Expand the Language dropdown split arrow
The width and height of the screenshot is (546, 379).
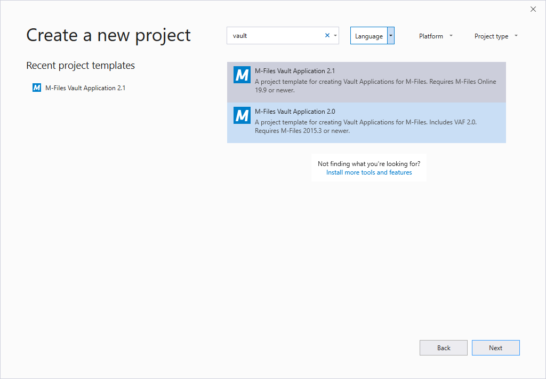[x=391, y=35]
